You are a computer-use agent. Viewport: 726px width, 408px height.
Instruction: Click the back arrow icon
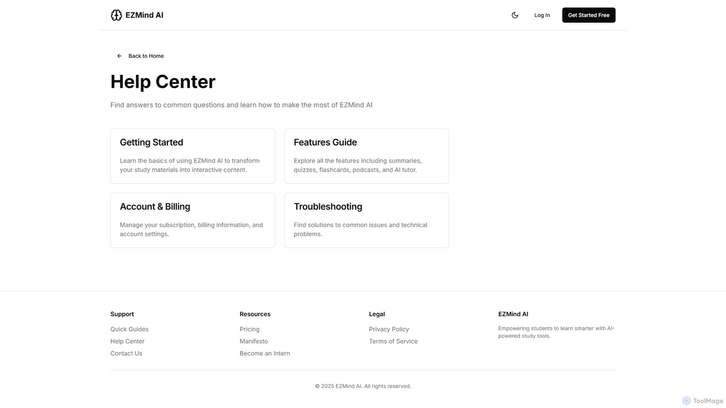[x=119, y=56]
